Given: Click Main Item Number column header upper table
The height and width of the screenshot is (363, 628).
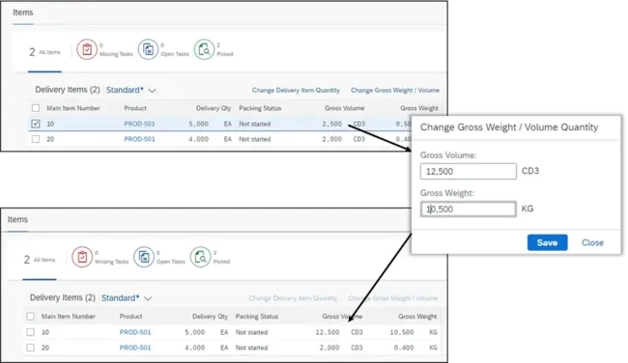Looking at the screenshot, I should 73,108.
